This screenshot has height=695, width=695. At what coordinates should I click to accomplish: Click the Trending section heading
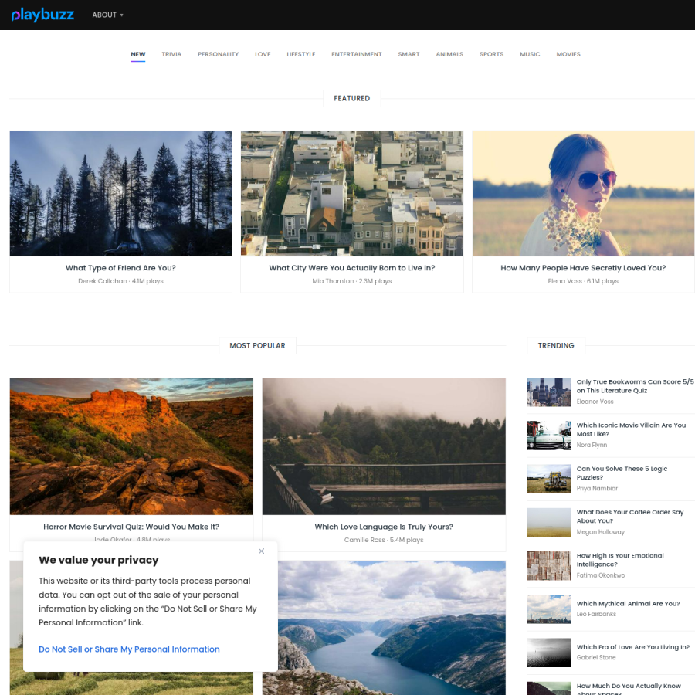coord(556,346)
